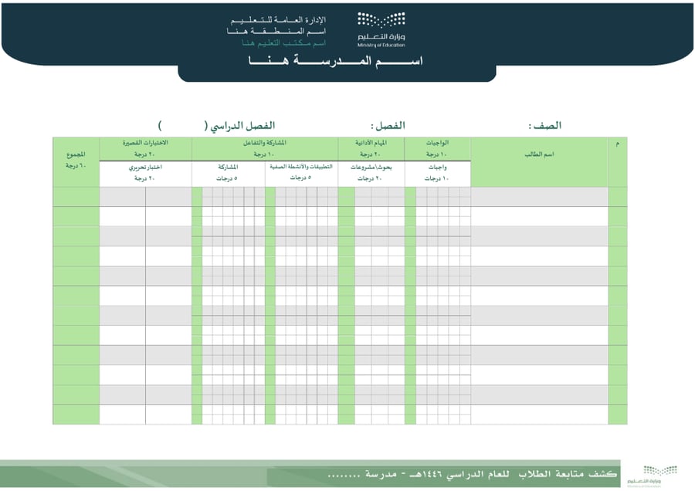Select the placeholder "اسم المنطقة هنا"
This screenshot has height=491, width=695.
pos(276,32)
